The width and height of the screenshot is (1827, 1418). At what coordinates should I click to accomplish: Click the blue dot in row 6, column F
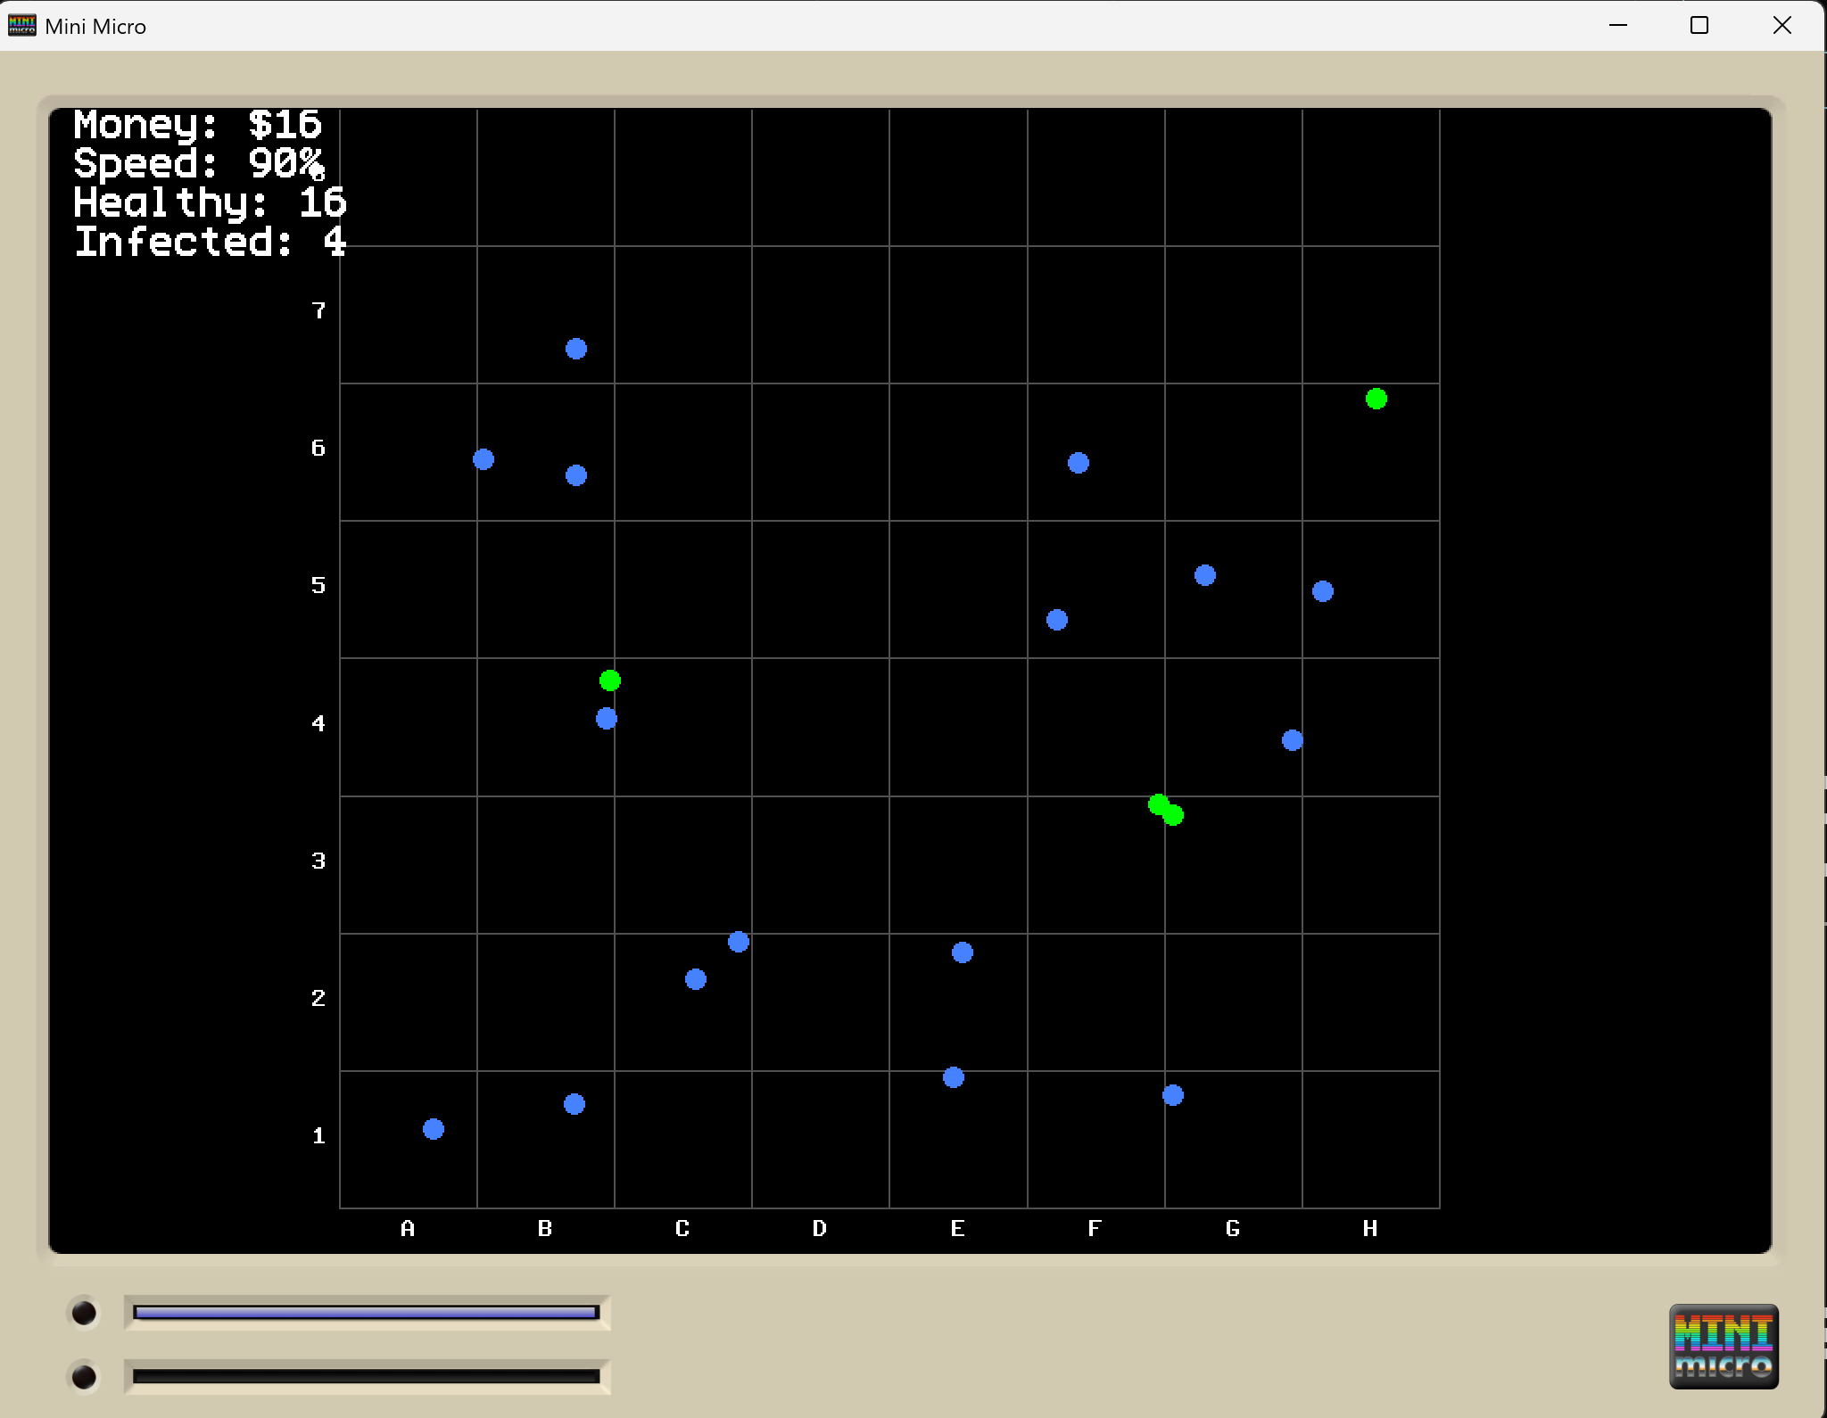point(1079,463)
